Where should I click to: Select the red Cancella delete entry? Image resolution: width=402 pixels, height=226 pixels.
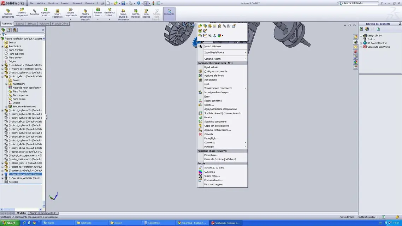tap(208, 134)
